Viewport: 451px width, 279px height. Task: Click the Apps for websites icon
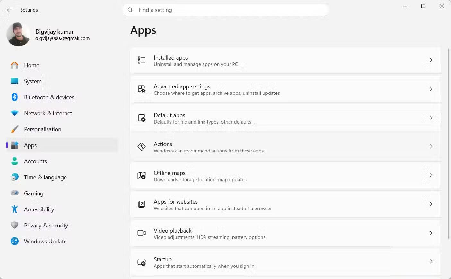[142, 204]
